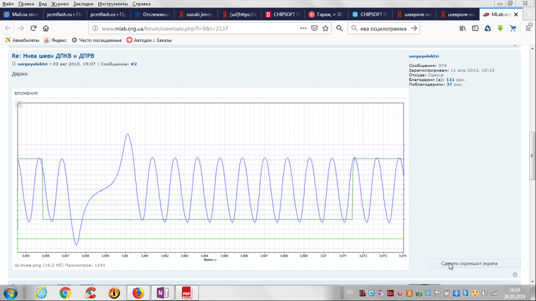
Task: Click the shopping cart extension icon
Action: click(513, 28)
